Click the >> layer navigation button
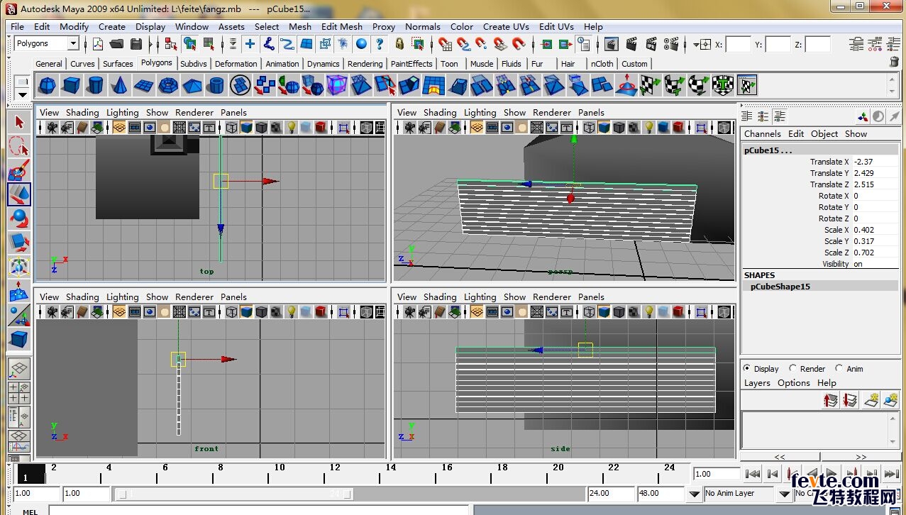906x515 pixels. coord(861,457)
